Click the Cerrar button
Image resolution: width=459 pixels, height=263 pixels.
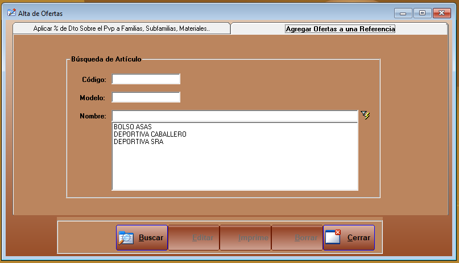349,237
